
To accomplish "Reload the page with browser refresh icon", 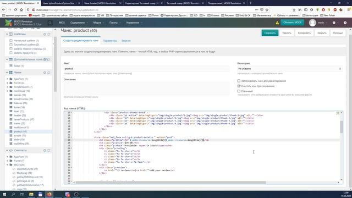I will click(x=15, y=10).
